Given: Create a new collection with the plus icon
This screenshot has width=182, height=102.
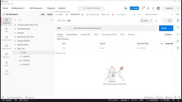Looking at the screenshot, I should point(15,20).
